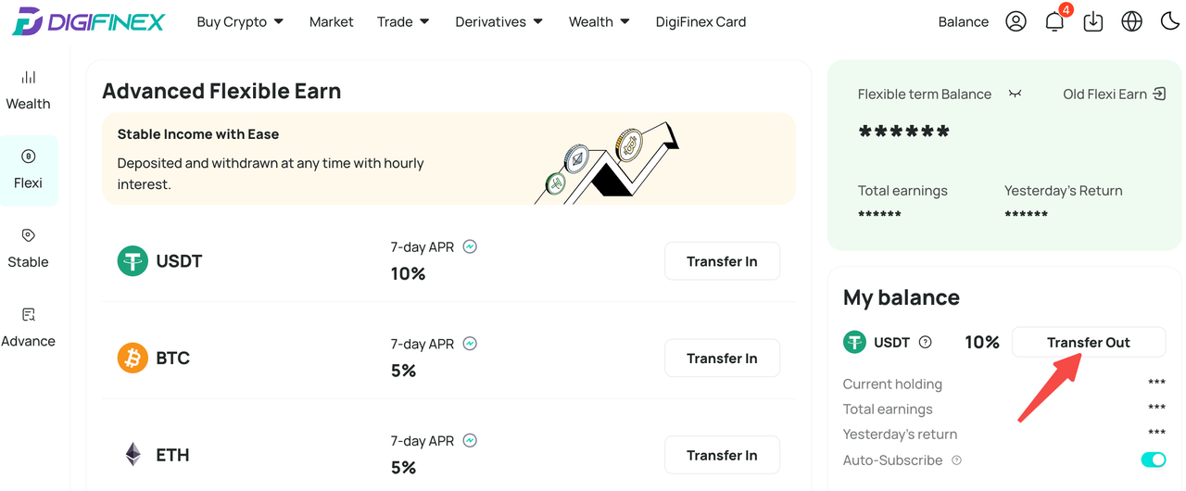Click Auto-Subscribe info icon
This screenshot has height=491, width=1186.
(x=956, y=460)
